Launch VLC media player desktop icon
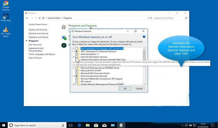 point(6,32)
